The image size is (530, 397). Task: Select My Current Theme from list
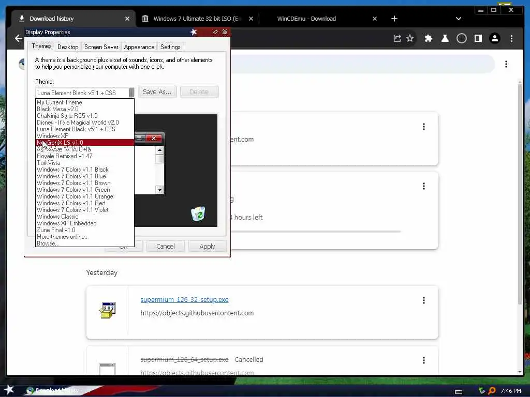[x=84, y=102]
